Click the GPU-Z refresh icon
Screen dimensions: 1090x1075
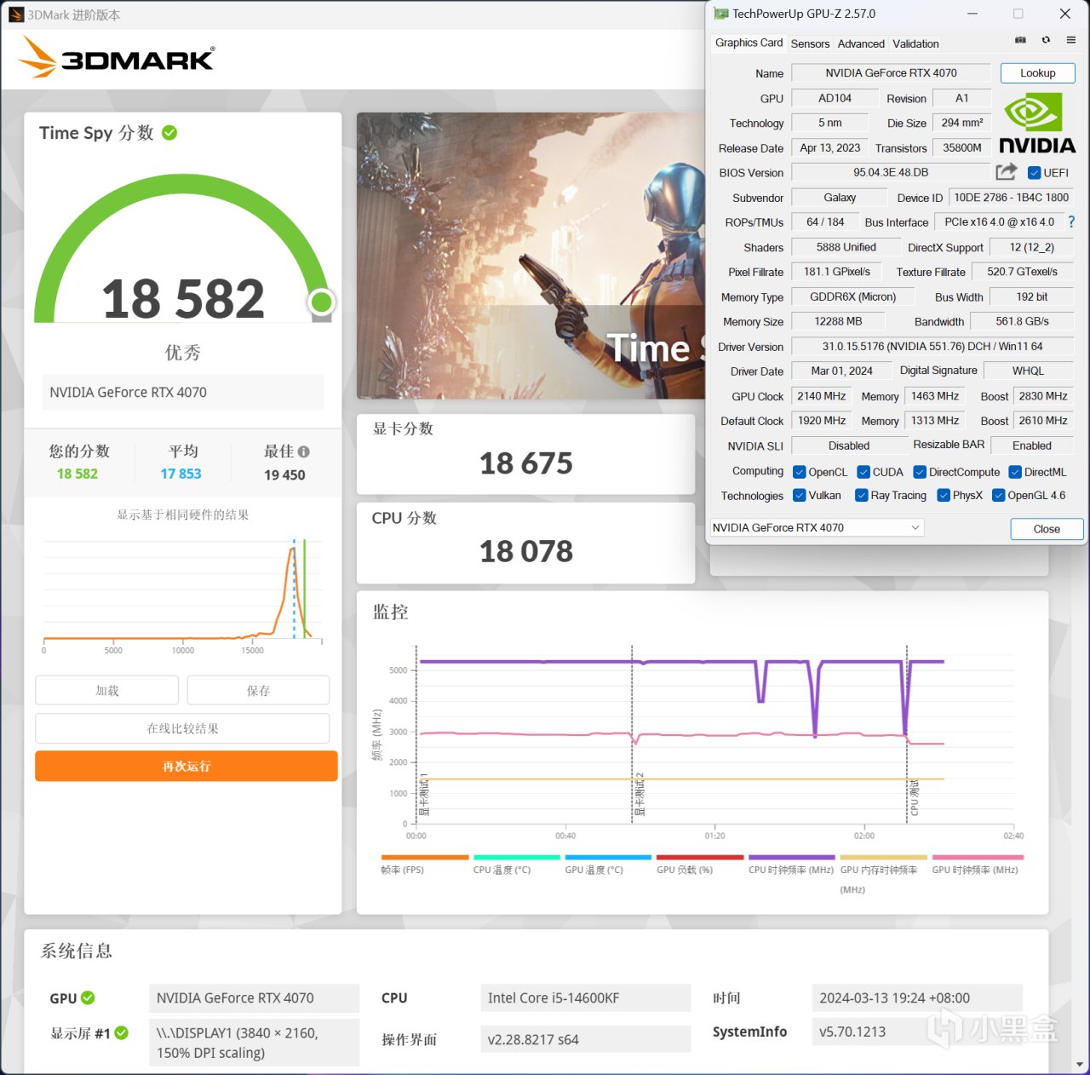tap(1046, 40)
